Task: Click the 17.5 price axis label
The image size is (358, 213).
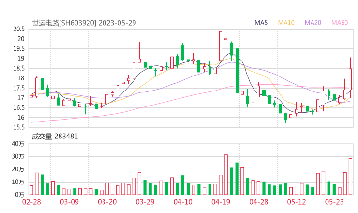Action: [19, 88]
